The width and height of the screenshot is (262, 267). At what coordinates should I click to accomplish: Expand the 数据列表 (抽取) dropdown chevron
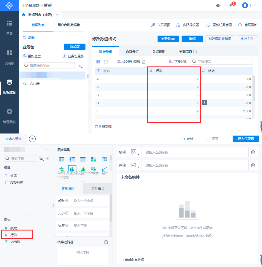point(57,15)
